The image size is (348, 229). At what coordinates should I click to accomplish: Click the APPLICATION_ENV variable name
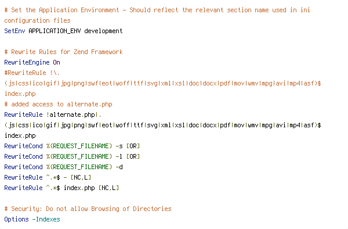coord(55,31)
